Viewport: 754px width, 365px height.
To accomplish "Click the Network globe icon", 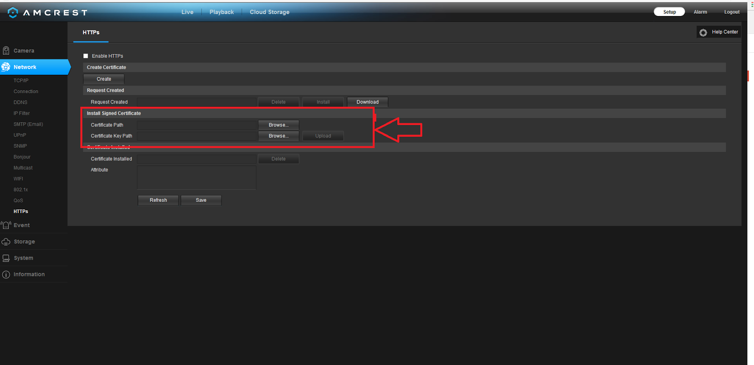I will coord(6,67).
